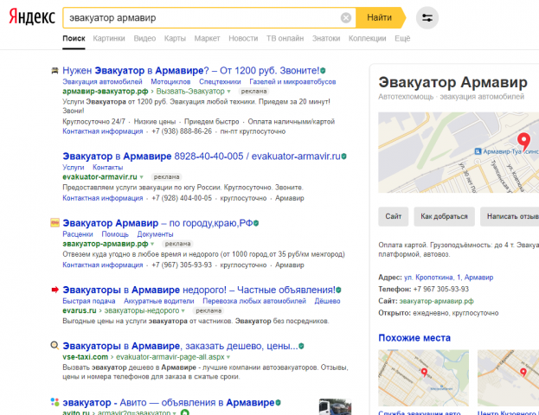539x415 pixels.
Task: Click the map preview in Эвакуатор Армавир card
Action: [x=459, y=152]
